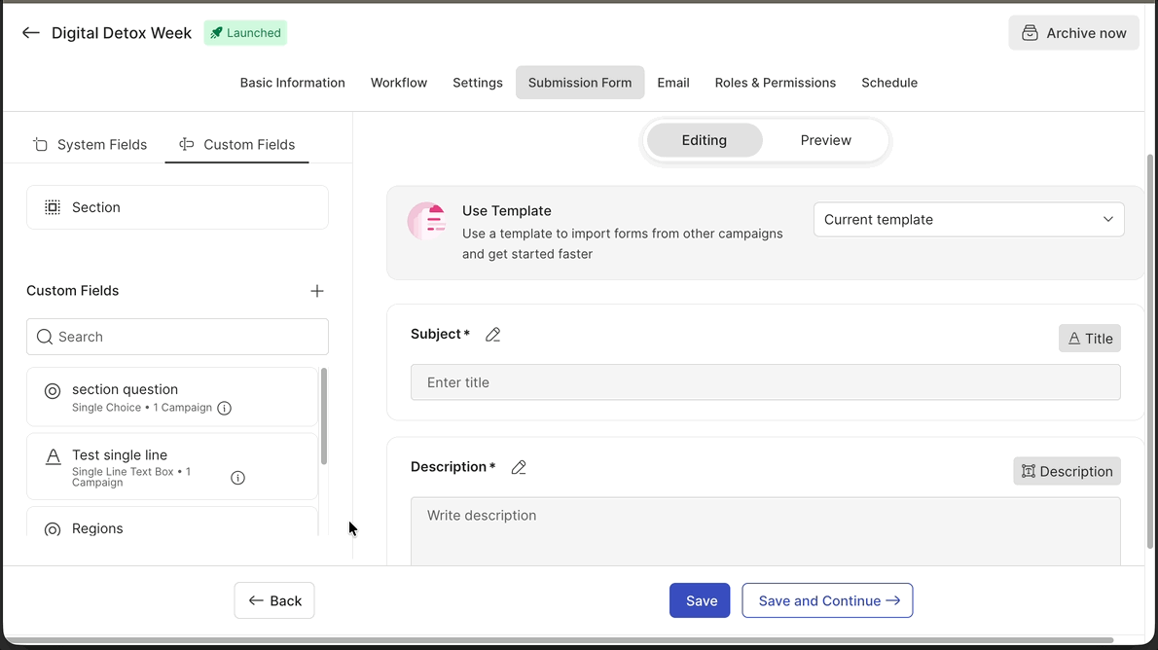Screen dimensions: 1158x650
Task: Click the plus icon to add custom field
Action: click(317, 291)
